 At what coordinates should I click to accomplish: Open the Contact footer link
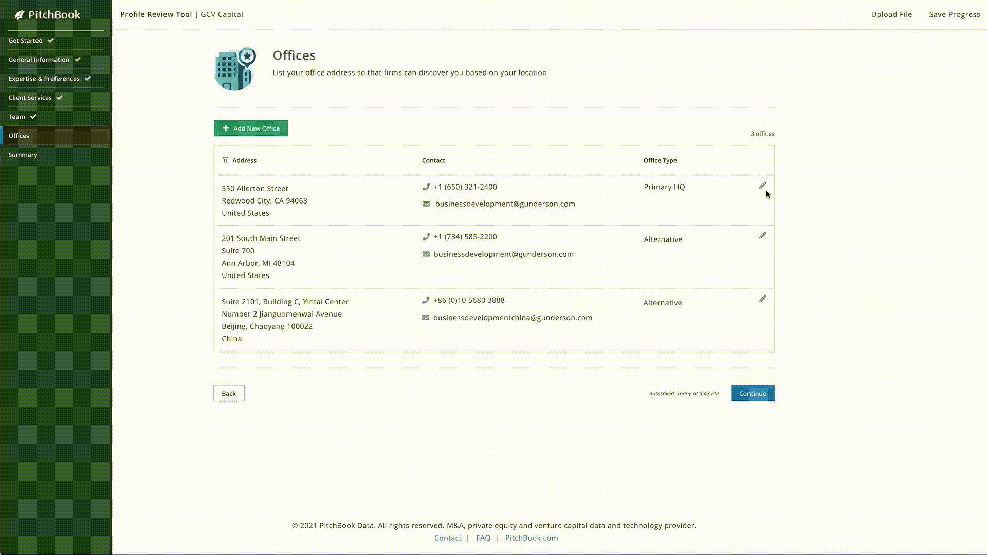point(448,538)
